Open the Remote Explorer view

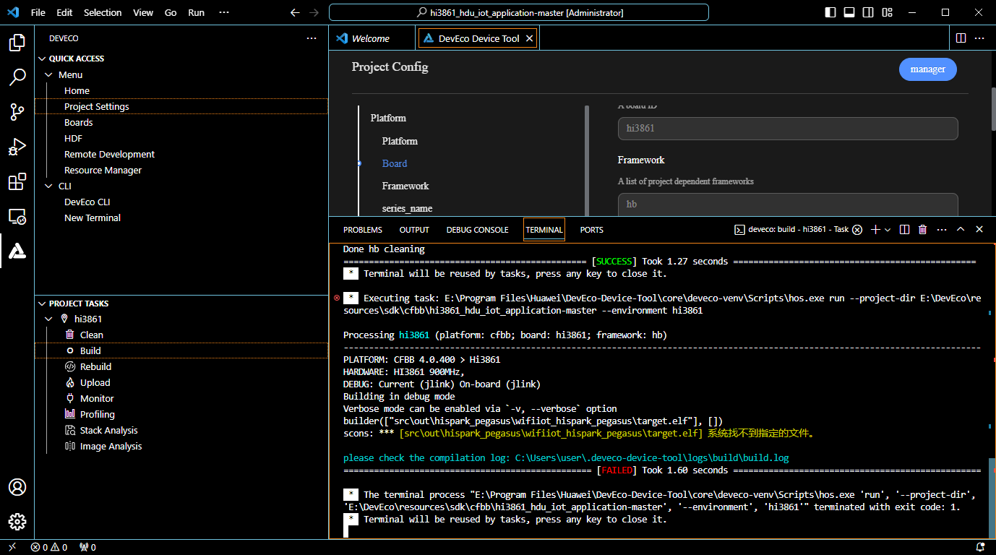pyautogui.click(x=17, y=216)
